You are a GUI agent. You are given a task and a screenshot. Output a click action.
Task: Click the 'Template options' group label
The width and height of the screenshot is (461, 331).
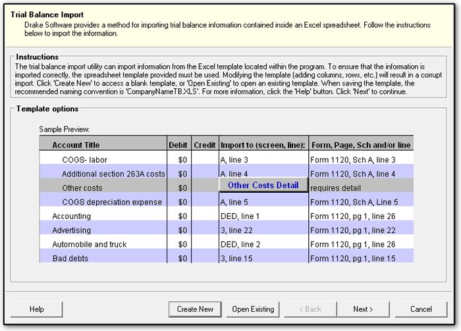[x=47, y=109]
